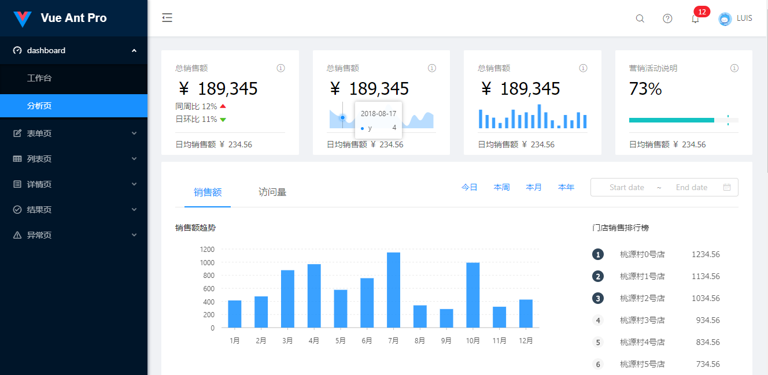768x375 pixels.
Task: Filter by 本年 link
Action: 566,187
